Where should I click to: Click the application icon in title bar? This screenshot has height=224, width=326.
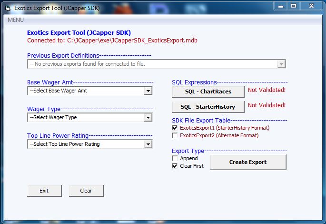(x=8, y=8)
